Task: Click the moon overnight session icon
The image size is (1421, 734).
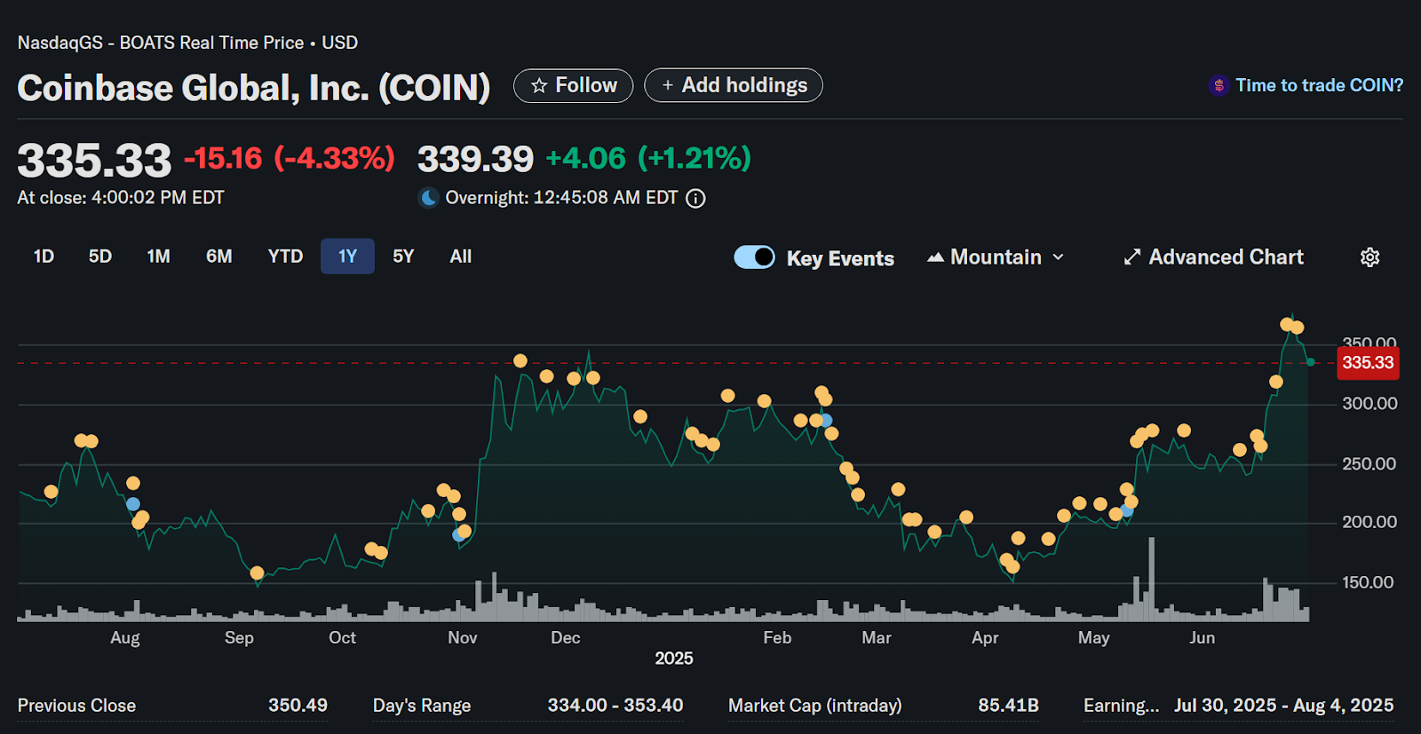Action: (x=428, y=198)
